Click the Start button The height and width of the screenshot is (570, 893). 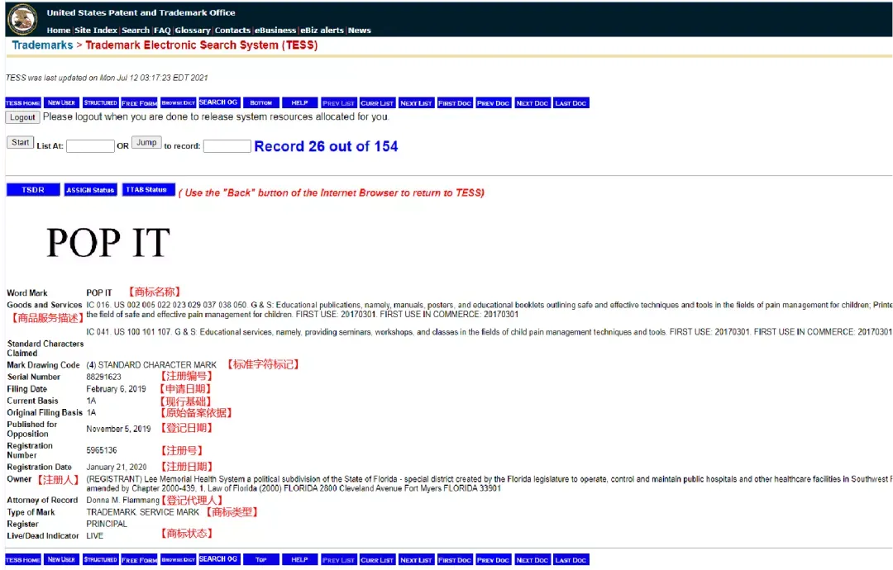pyautogui.click(x=20, y=142)
